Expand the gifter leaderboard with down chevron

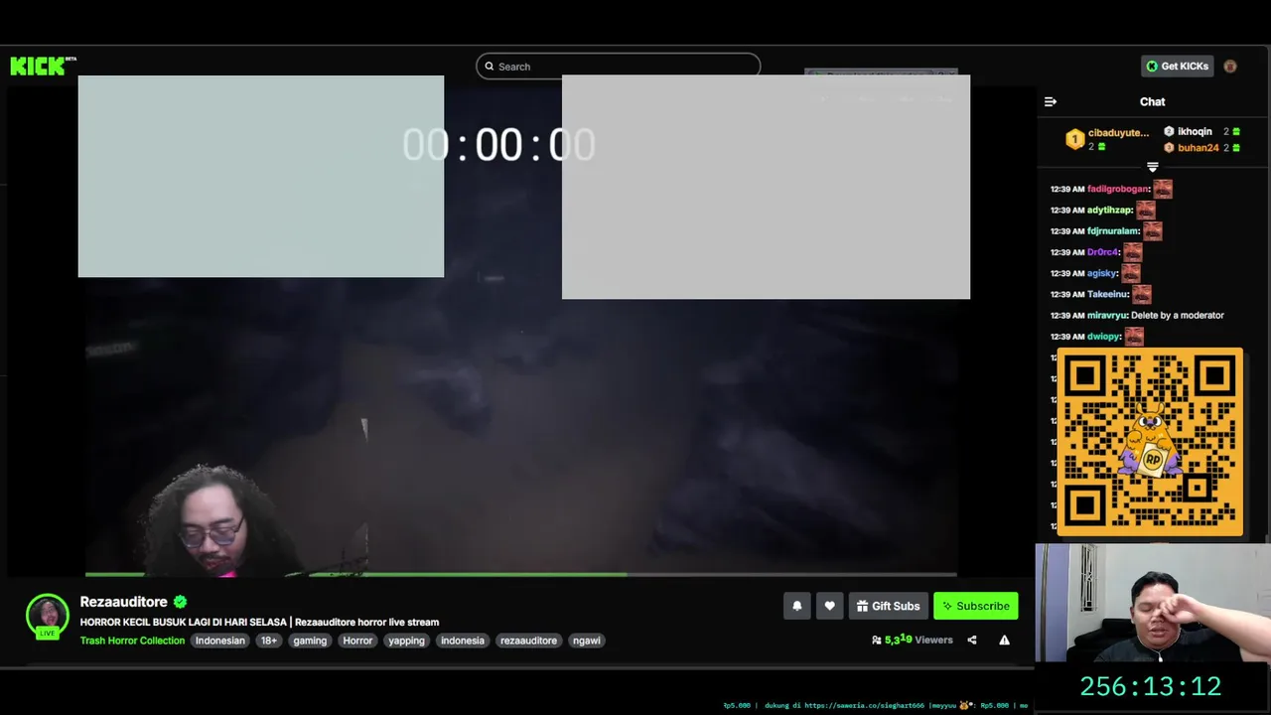(x=1153, y=167)
